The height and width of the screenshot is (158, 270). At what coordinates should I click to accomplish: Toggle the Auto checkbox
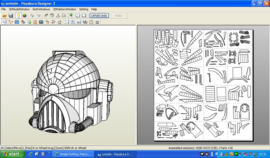point(113,16)
